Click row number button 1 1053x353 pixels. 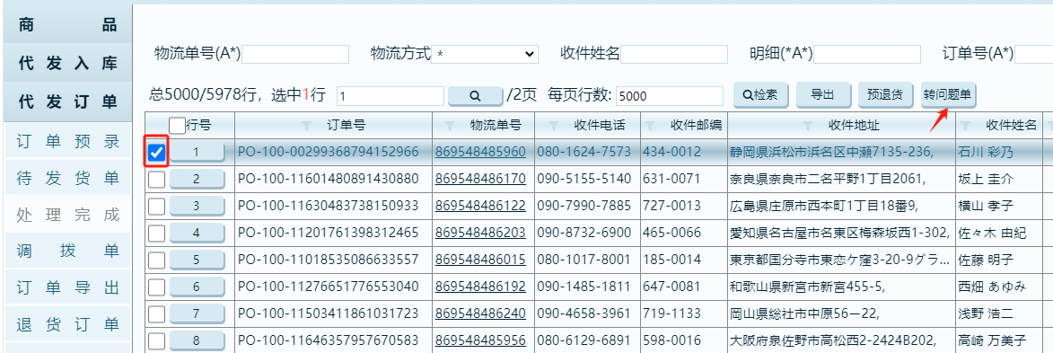coord(197,153)
